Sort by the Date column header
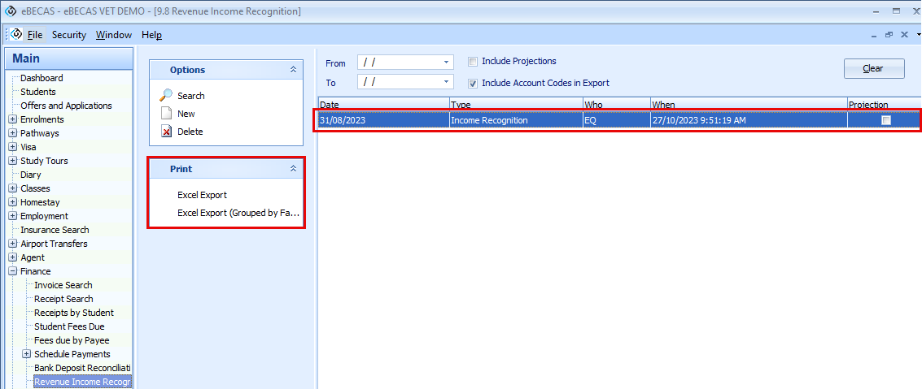 [x=382, y=105]
